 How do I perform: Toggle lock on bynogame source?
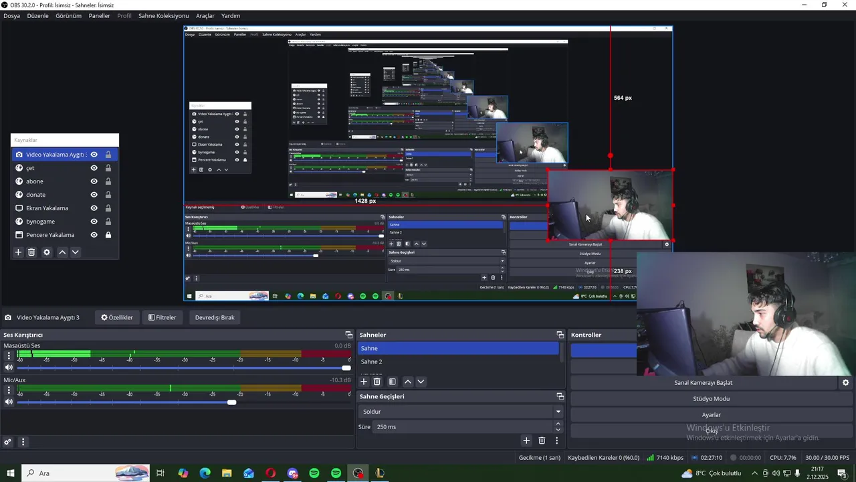click(108, 222)
